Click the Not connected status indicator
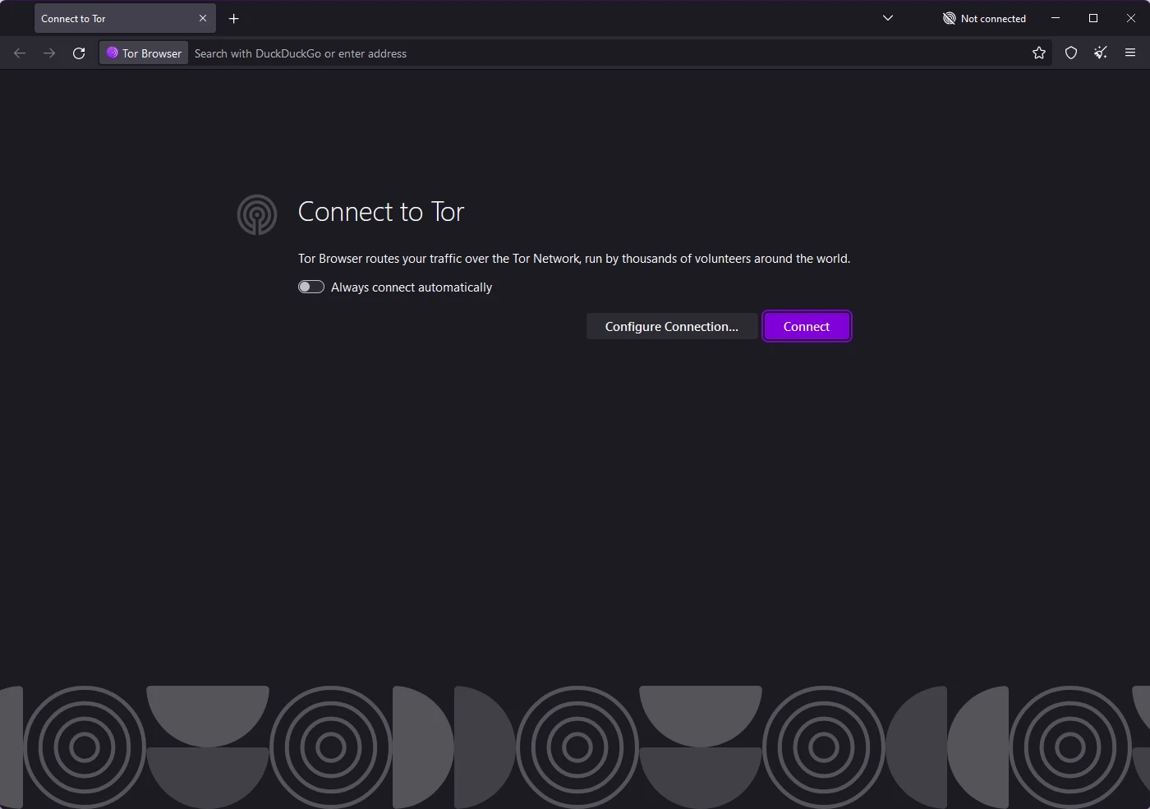 [x=984, y=18]
